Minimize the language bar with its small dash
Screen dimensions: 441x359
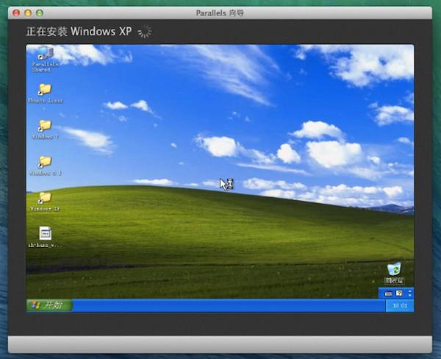410,291
